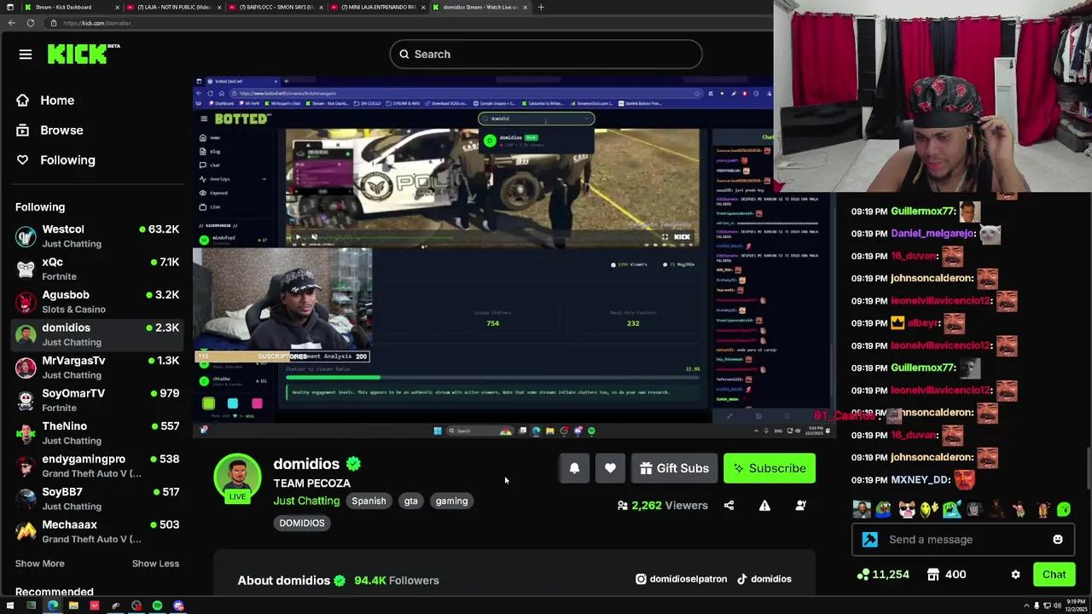Open Following in the sidebar
The width and height of the screenshot is (1092, 614).
click(x=67, y=159)
